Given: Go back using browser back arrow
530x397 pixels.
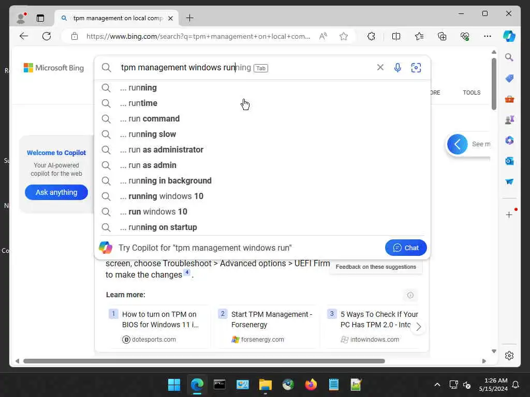Looking at the screenshot, I should [24, 36].
